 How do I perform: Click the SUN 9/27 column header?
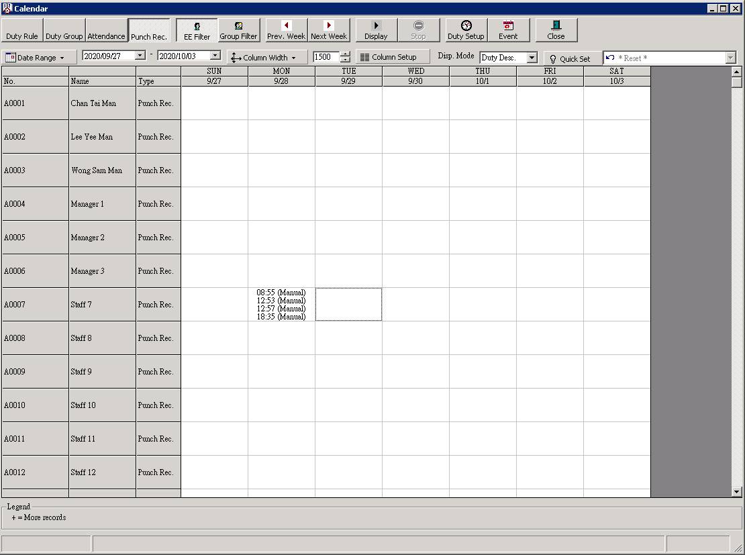[214, 76]
